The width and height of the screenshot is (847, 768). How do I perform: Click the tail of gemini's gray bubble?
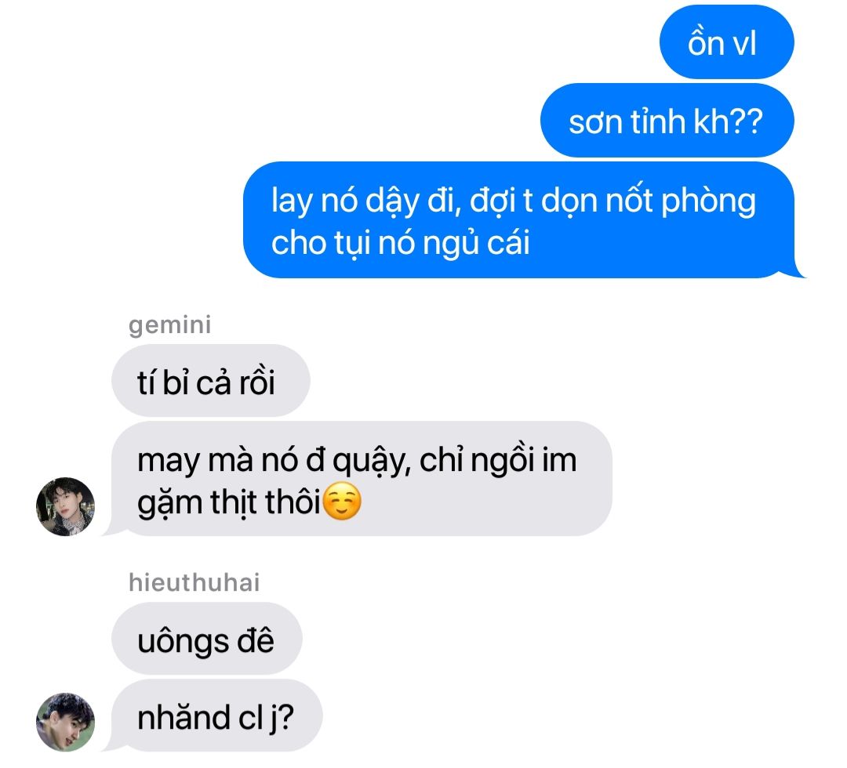[x=115, y=529]
